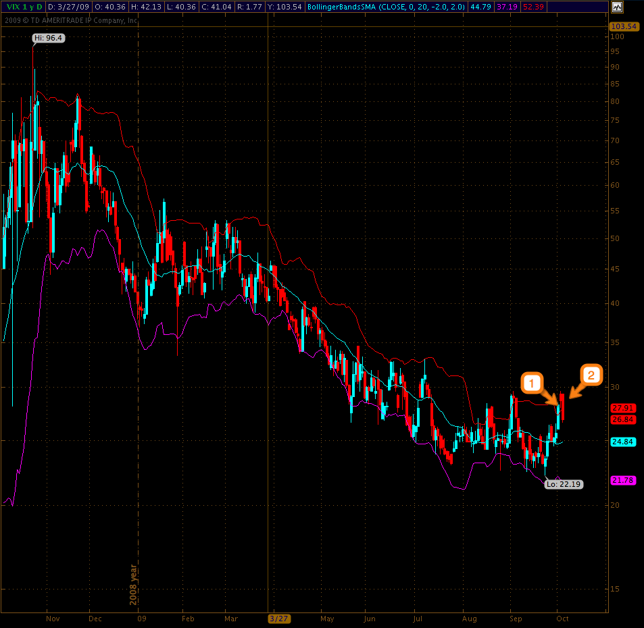This screenshot has width=644, height=628.
Task: Click the VIX 1 y D symbol label
Action: pos(24,7)
